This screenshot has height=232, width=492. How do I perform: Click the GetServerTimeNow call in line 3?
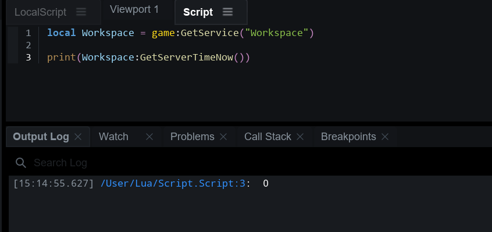pos(187,58)
